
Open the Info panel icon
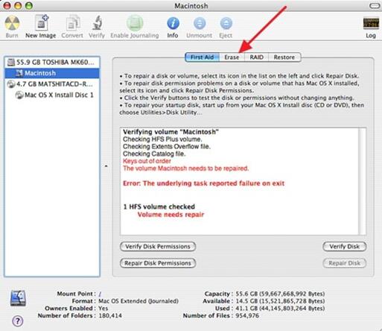coord(173,23)
